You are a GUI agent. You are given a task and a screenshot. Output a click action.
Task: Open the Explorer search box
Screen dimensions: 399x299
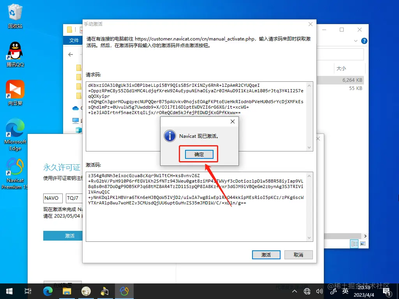[x=340, y=55]
